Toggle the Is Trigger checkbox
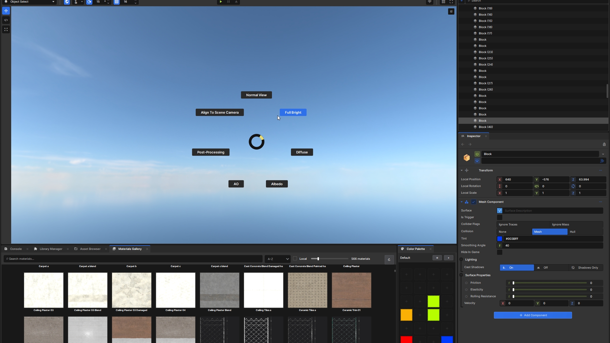610x343 pixels. click(499, 218)
